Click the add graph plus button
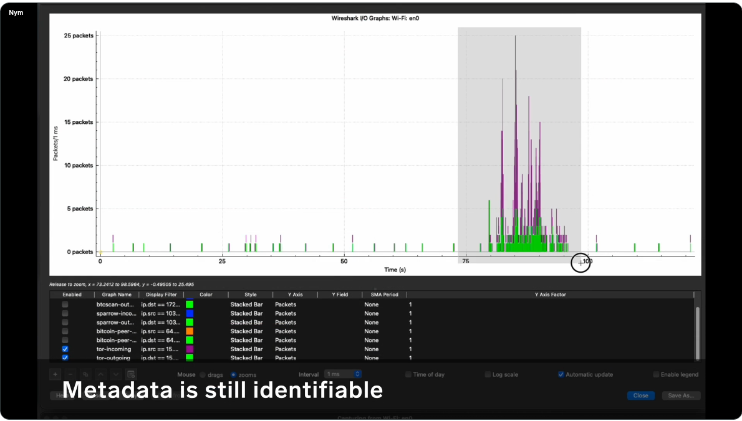This screenshot has height=421, width=742. point(55,374)
